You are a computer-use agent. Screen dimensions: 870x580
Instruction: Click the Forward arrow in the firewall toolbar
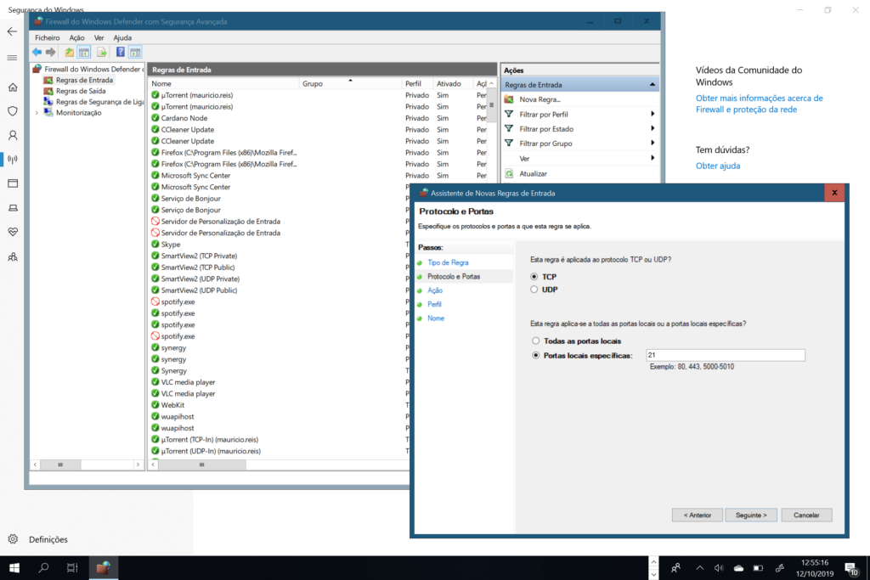tap(50, 52)
